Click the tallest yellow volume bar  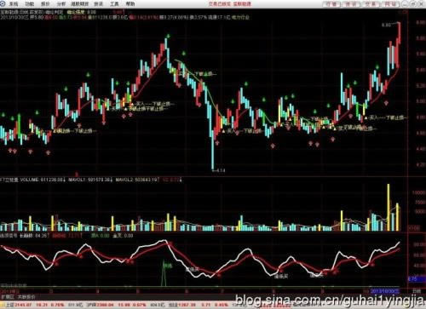[x=389, y=208]
